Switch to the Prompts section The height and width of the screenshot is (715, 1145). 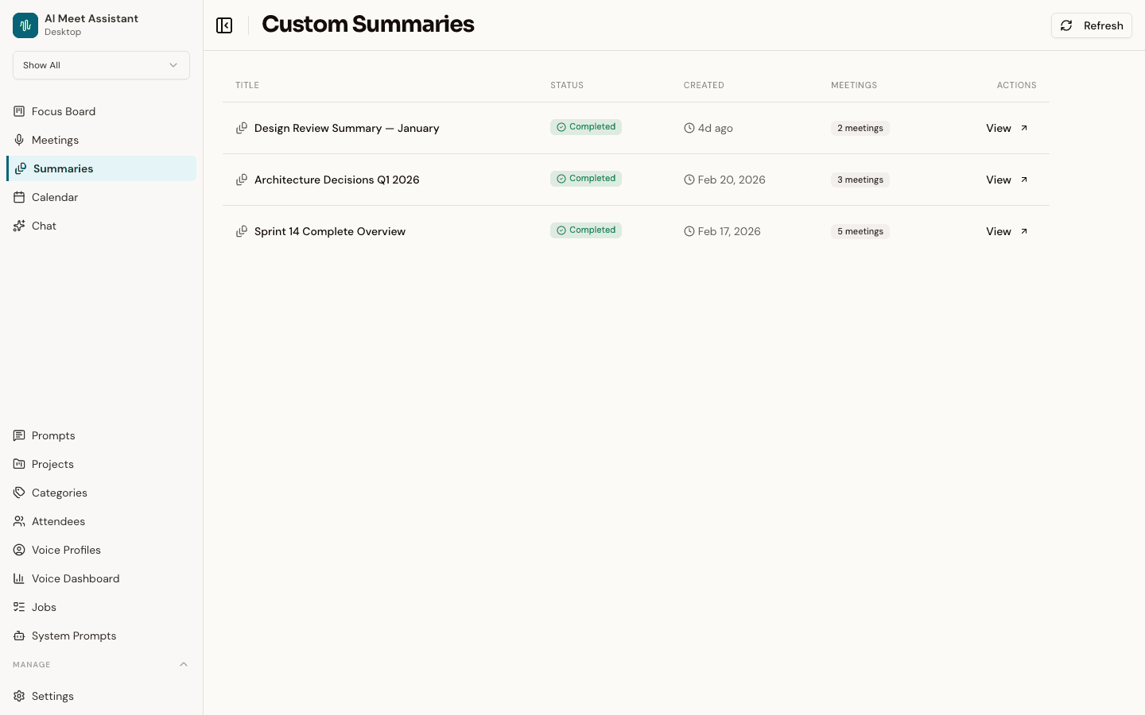click(53, 435)
